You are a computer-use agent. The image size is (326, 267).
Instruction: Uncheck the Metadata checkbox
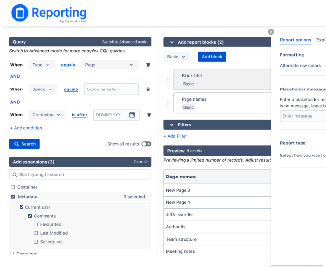[x=13, y=197]
